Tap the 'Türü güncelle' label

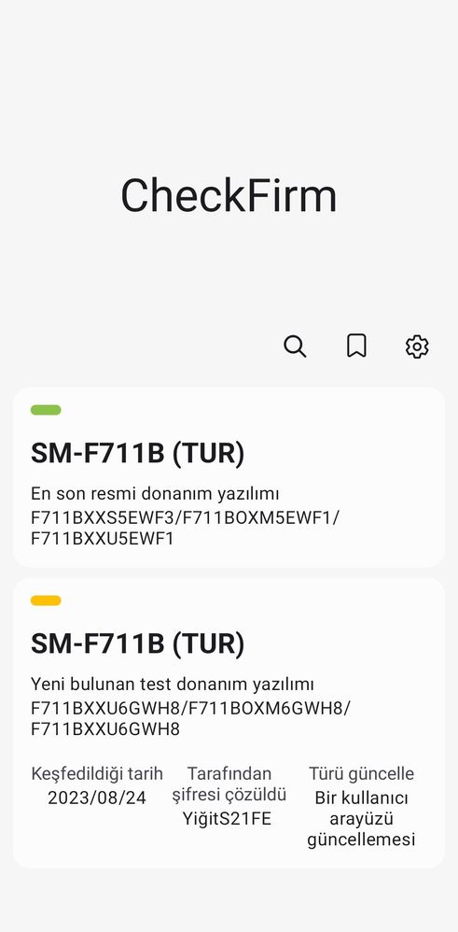point(361,773)
